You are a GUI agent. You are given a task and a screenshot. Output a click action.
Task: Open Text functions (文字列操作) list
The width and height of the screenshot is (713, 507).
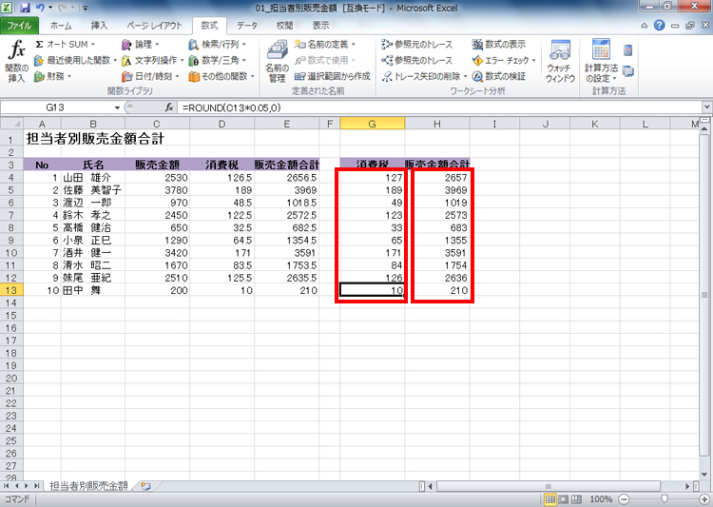[152, 60]
